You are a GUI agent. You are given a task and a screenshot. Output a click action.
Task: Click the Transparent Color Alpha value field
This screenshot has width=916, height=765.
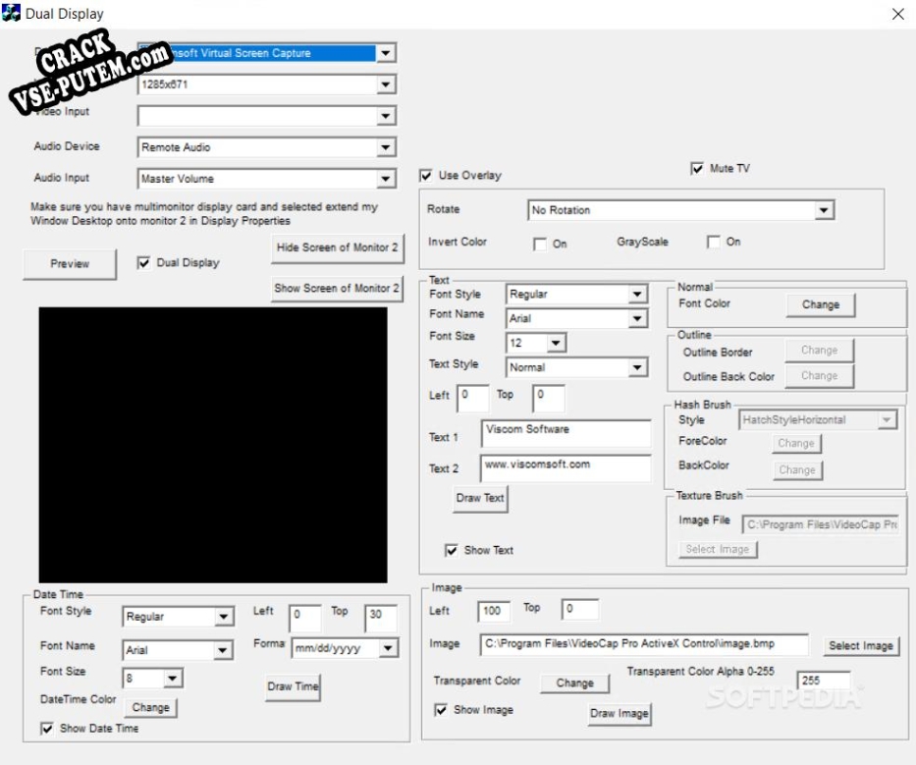point(824,680)
